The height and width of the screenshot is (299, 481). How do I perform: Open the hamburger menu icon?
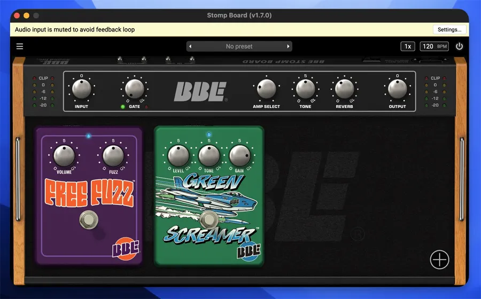pos(20,46)
